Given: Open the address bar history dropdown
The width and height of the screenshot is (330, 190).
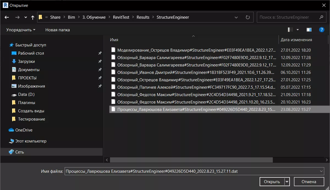Looking at the screenshot, I should click(236, 17).
